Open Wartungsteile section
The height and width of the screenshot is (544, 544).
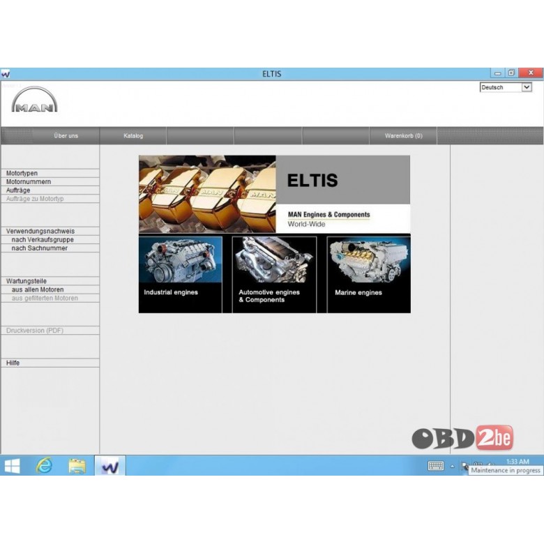coord(50,281)
